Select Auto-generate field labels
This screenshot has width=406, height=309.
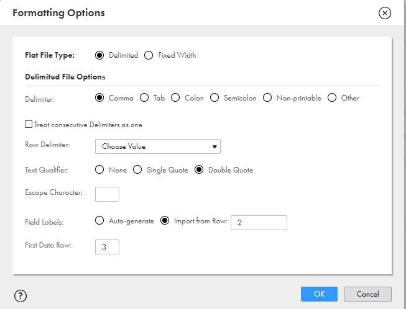[99, 221]
